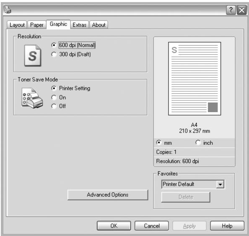Select the Graphic tab

[x=58, y=24]
